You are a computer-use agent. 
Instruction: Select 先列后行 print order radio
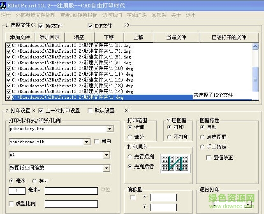[130, 167]
